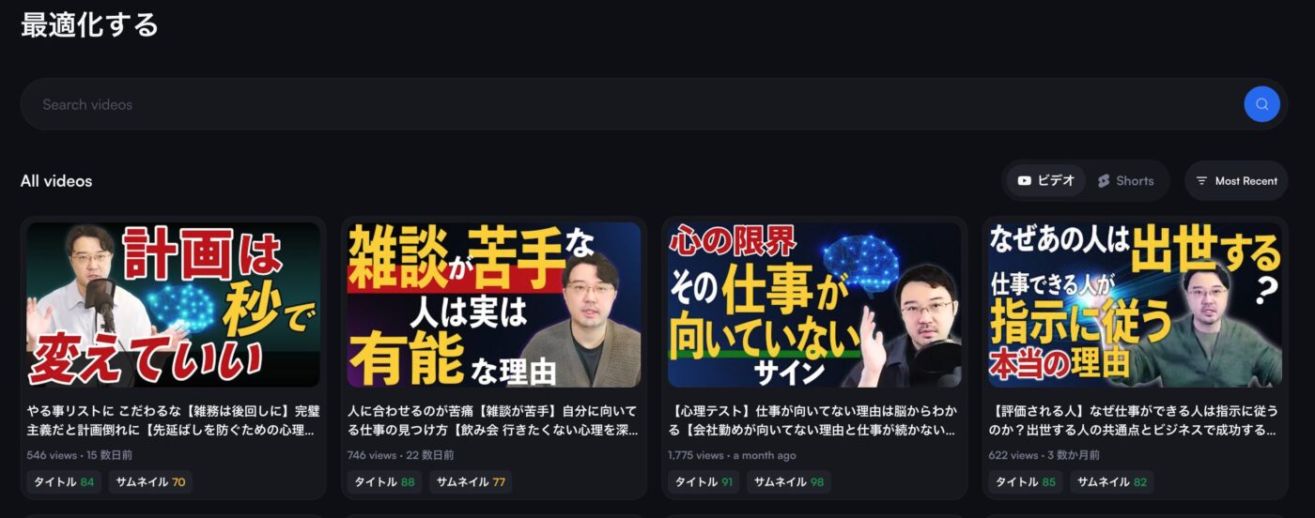Open the その仕事が向いていない video thumbnail
Screen dimensions: 1315x518
[814, 305]
